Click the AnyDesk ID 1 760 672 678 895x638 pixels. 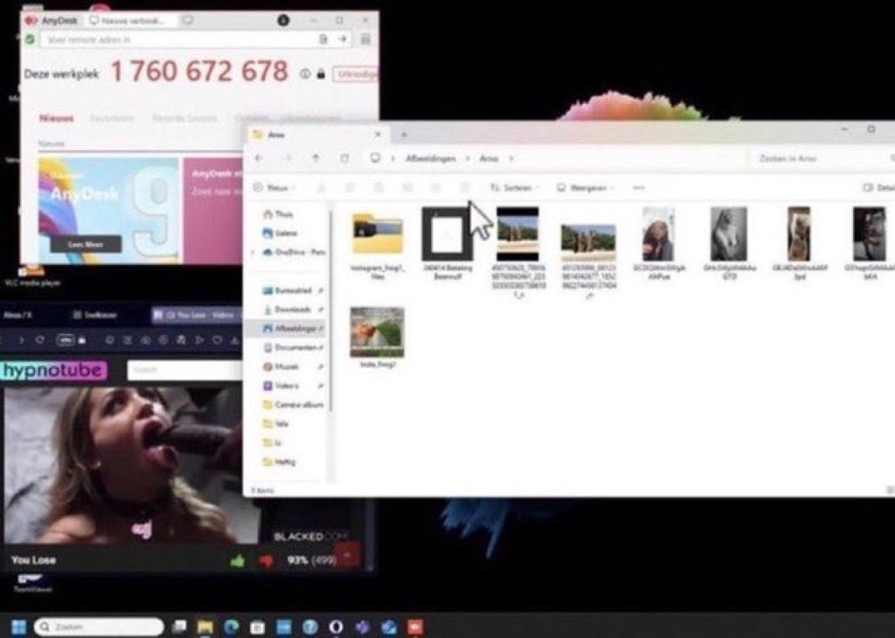click(x=199, y=71)
